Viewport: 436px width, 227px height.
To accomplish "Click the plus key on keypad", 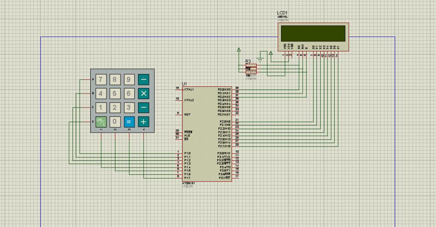I will (143, 122).
